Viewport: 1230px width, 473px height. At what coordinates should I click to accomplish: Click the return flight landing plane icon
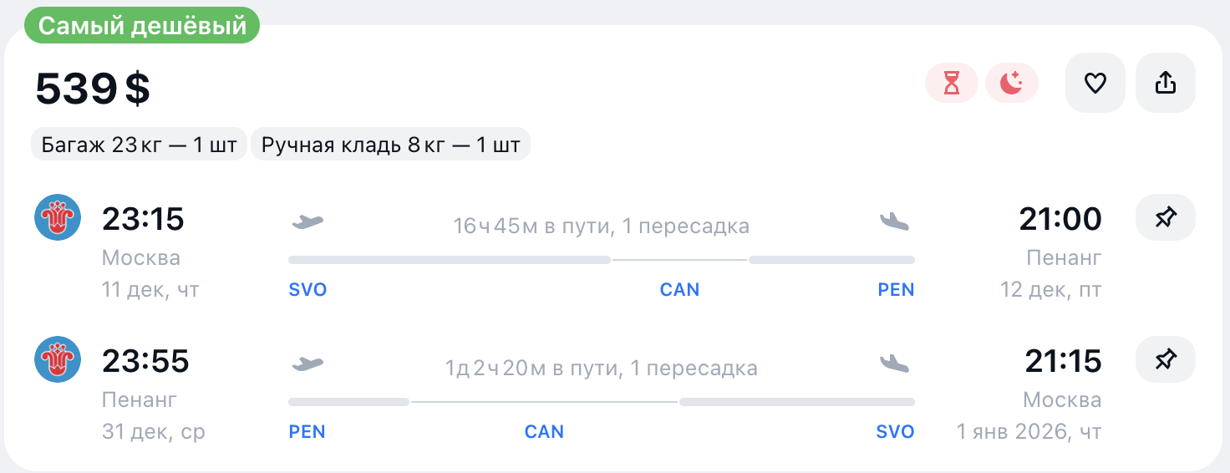pos(894,364)
